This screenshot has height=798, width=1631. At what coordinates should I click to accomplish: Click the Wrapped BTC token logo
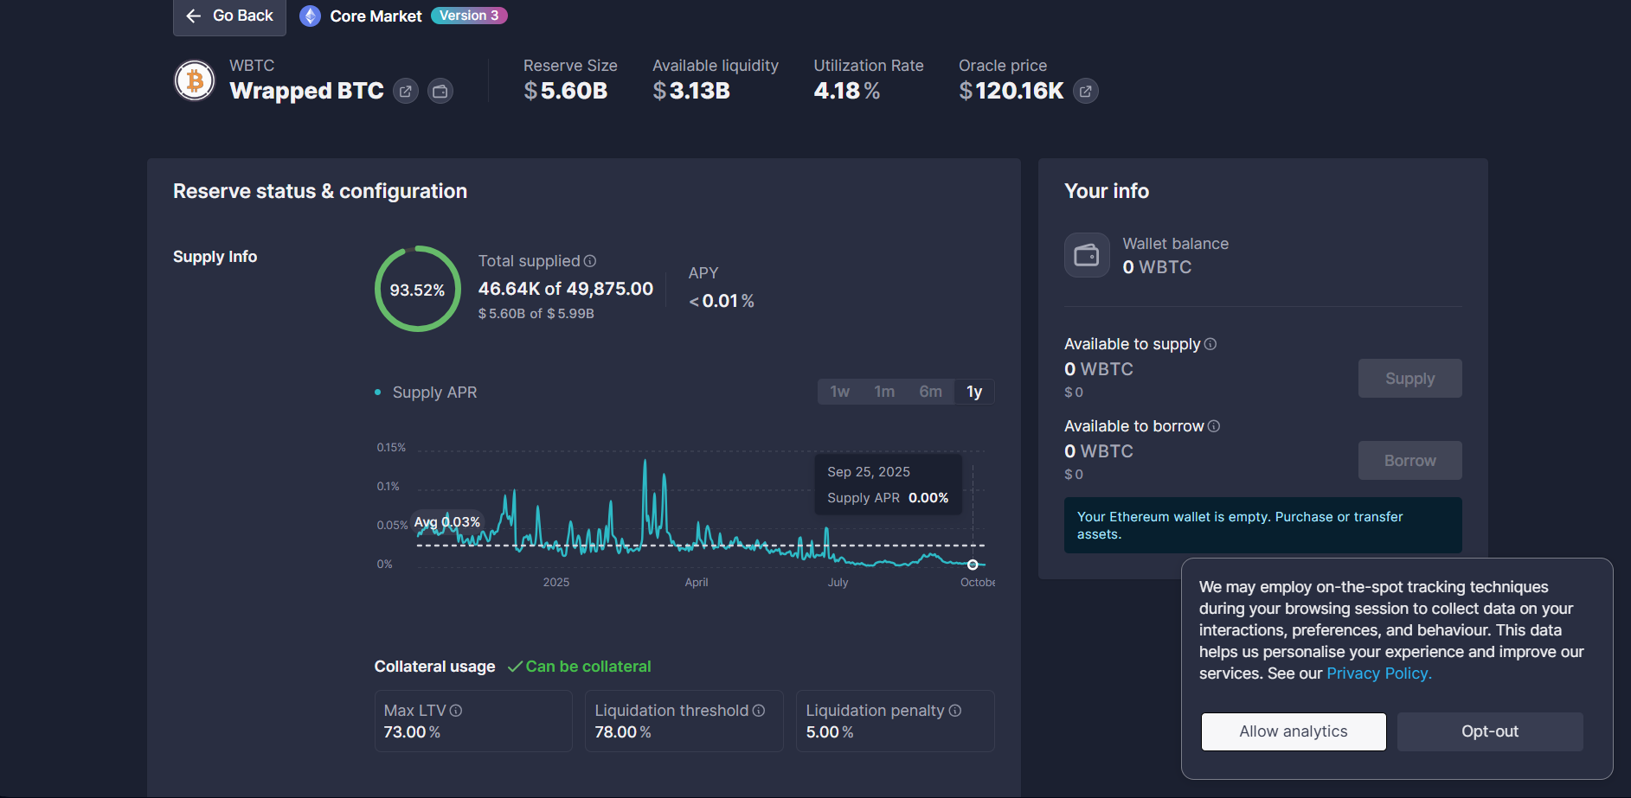click(x=195, y=81)
